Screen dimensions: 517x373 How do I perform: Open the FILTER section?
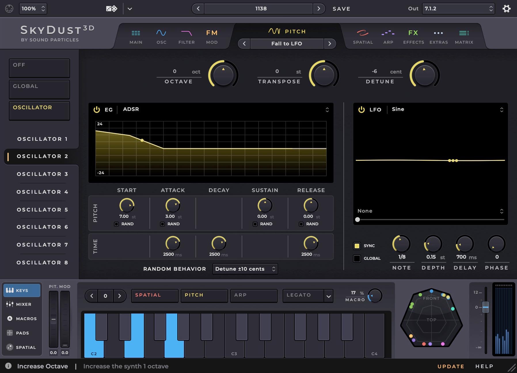[x=187, y=37]
